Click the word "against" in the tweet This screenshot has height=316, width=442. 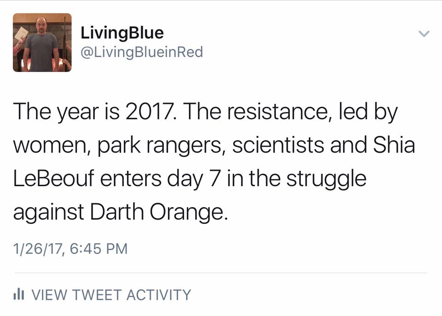48,213
